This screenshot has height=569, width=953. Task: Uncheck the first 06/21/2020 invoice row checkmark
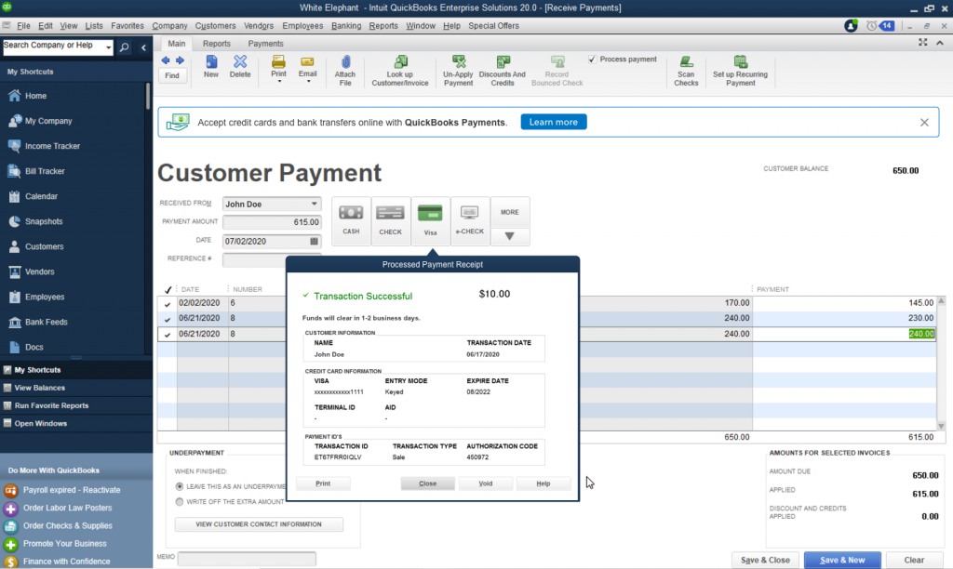tap(168, 319)
